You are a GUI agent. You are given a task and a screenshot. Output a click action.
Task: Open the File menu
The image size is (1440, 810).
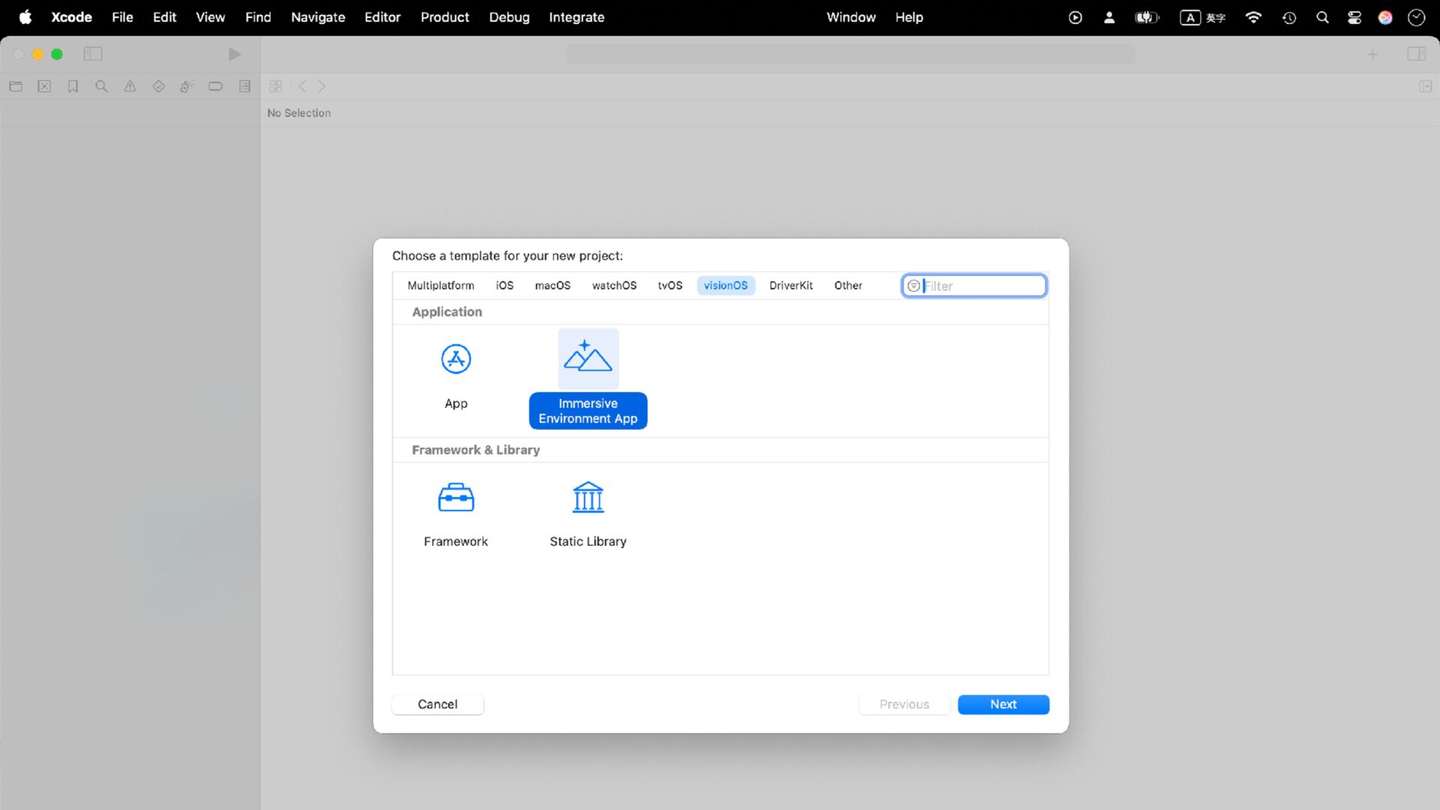pos(122,17)
